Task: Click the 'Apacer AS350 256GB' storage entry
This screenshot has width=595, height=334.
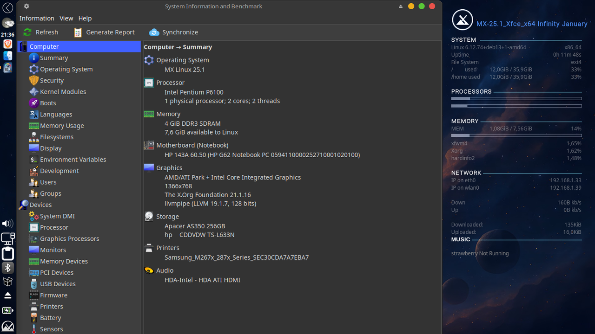Action: click(x=195, y=226)
